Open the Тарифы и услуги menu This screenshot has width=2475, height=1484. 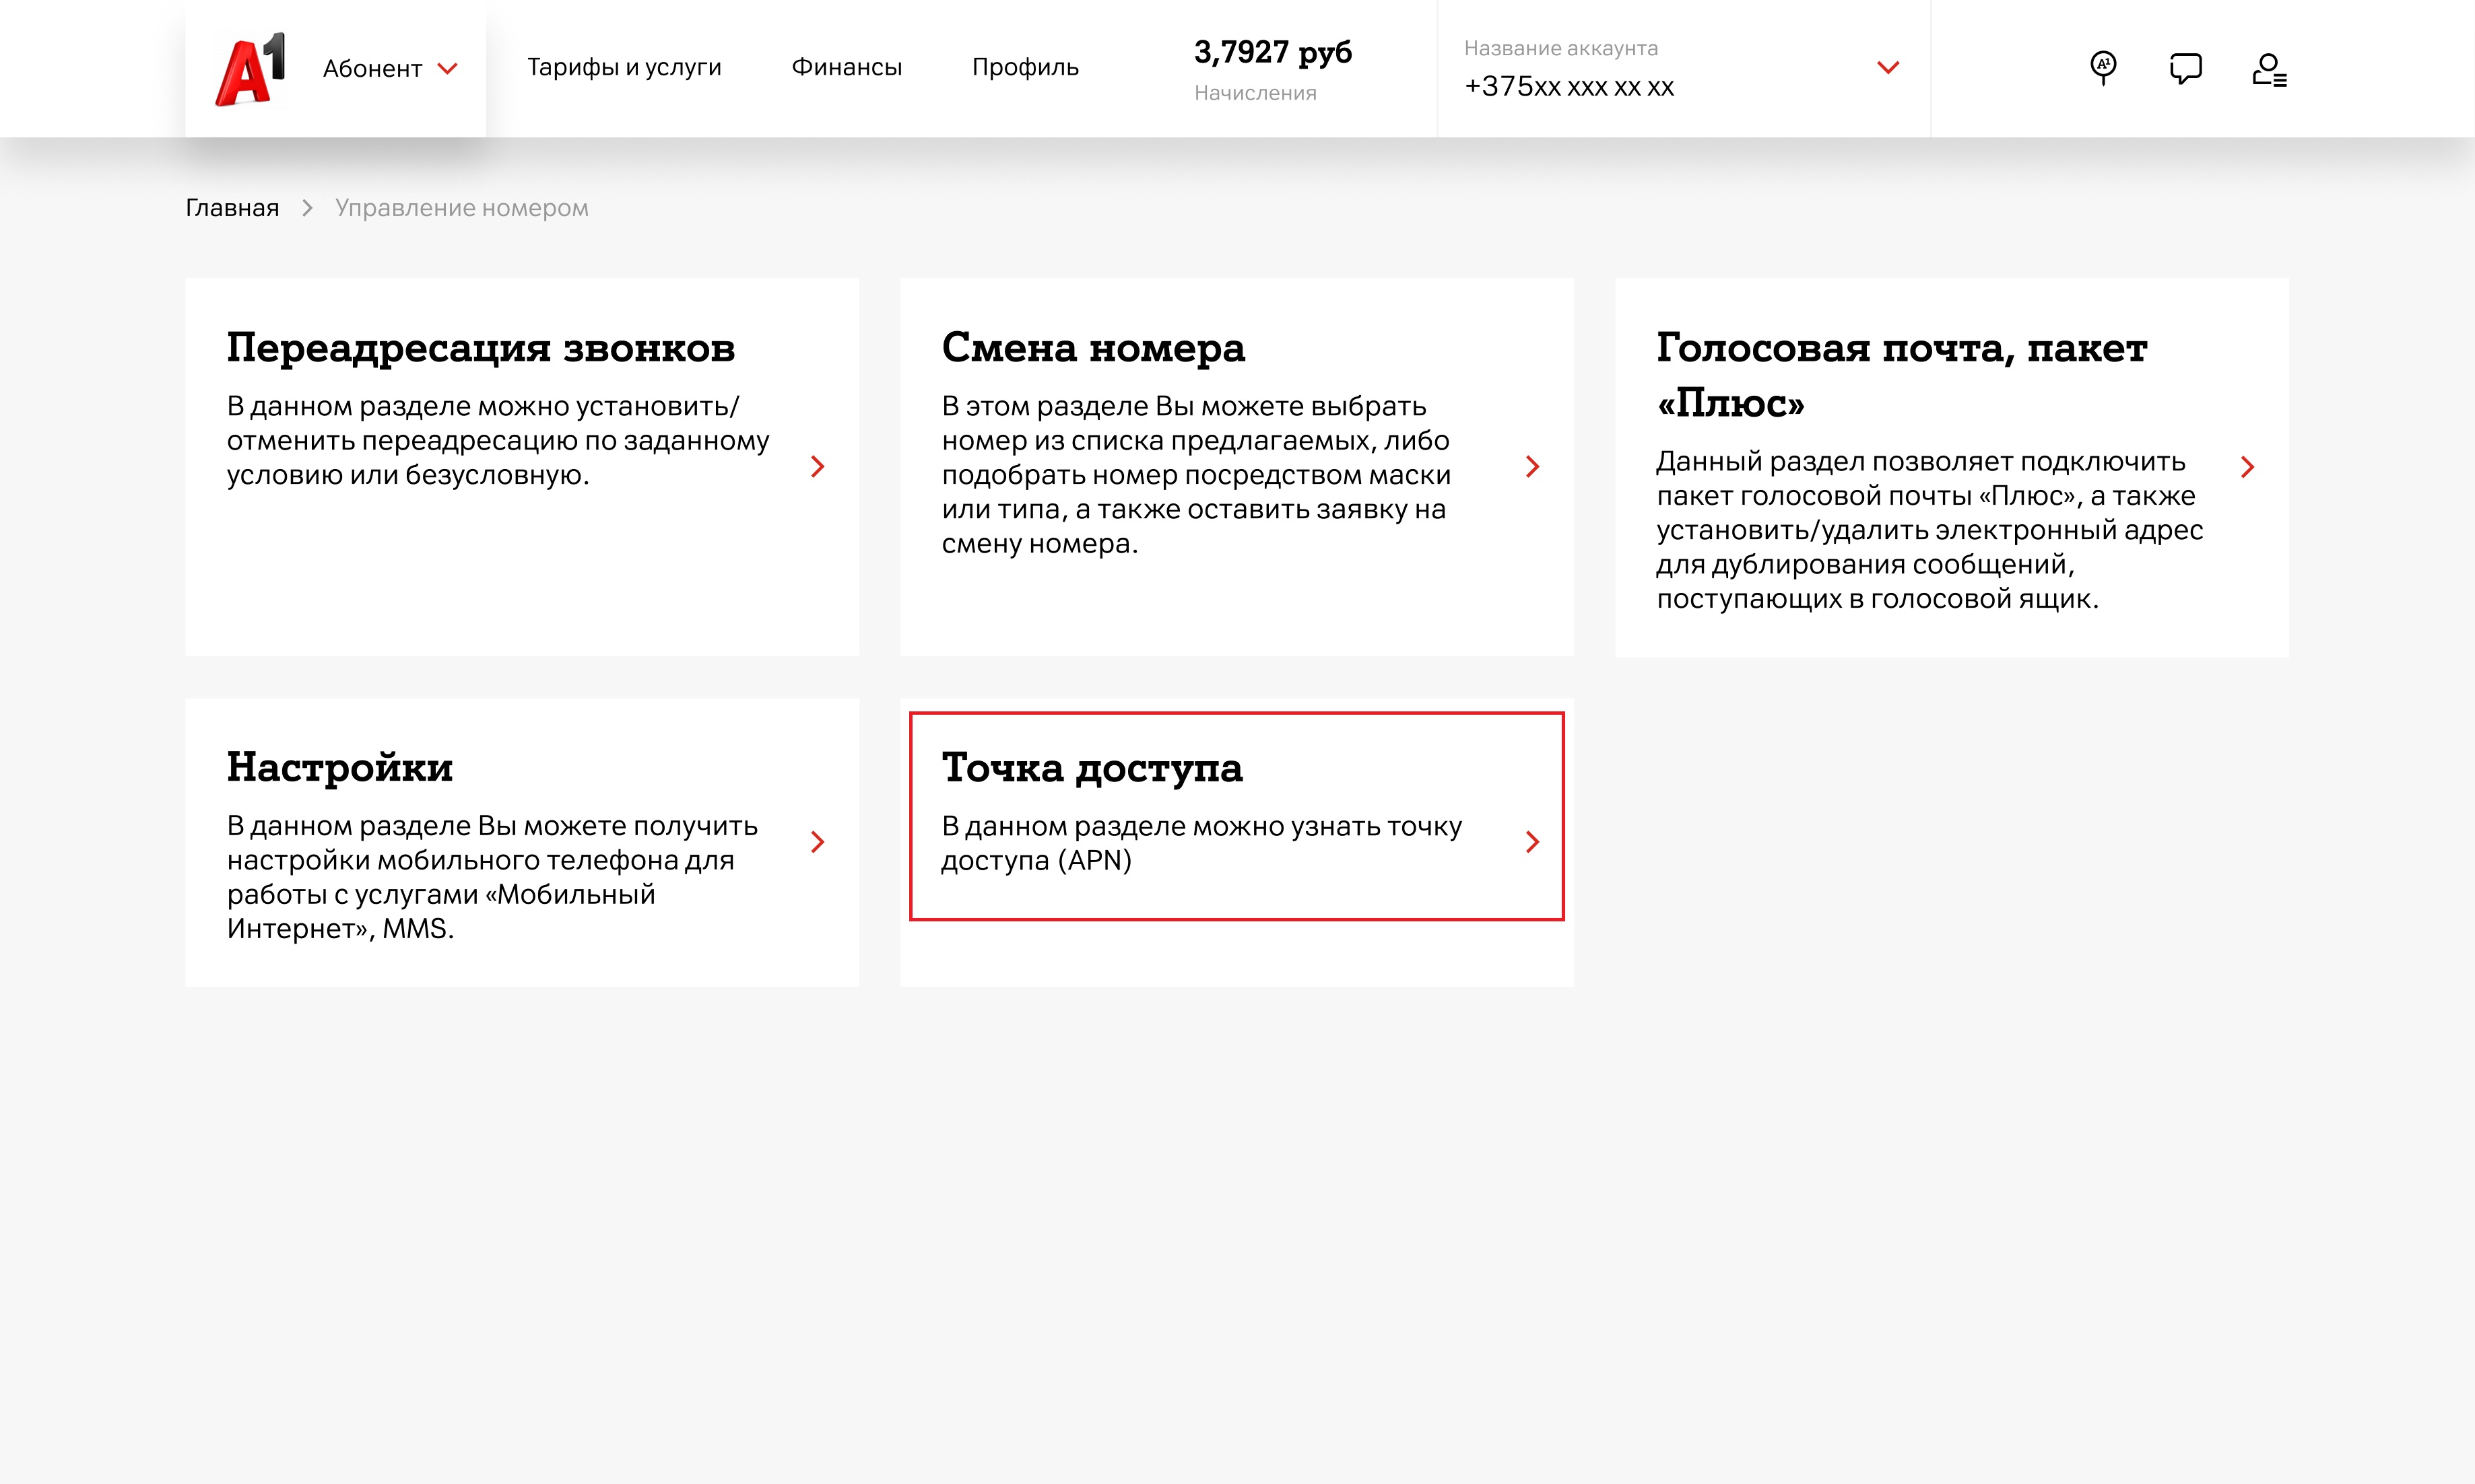[x=623, y=67]
